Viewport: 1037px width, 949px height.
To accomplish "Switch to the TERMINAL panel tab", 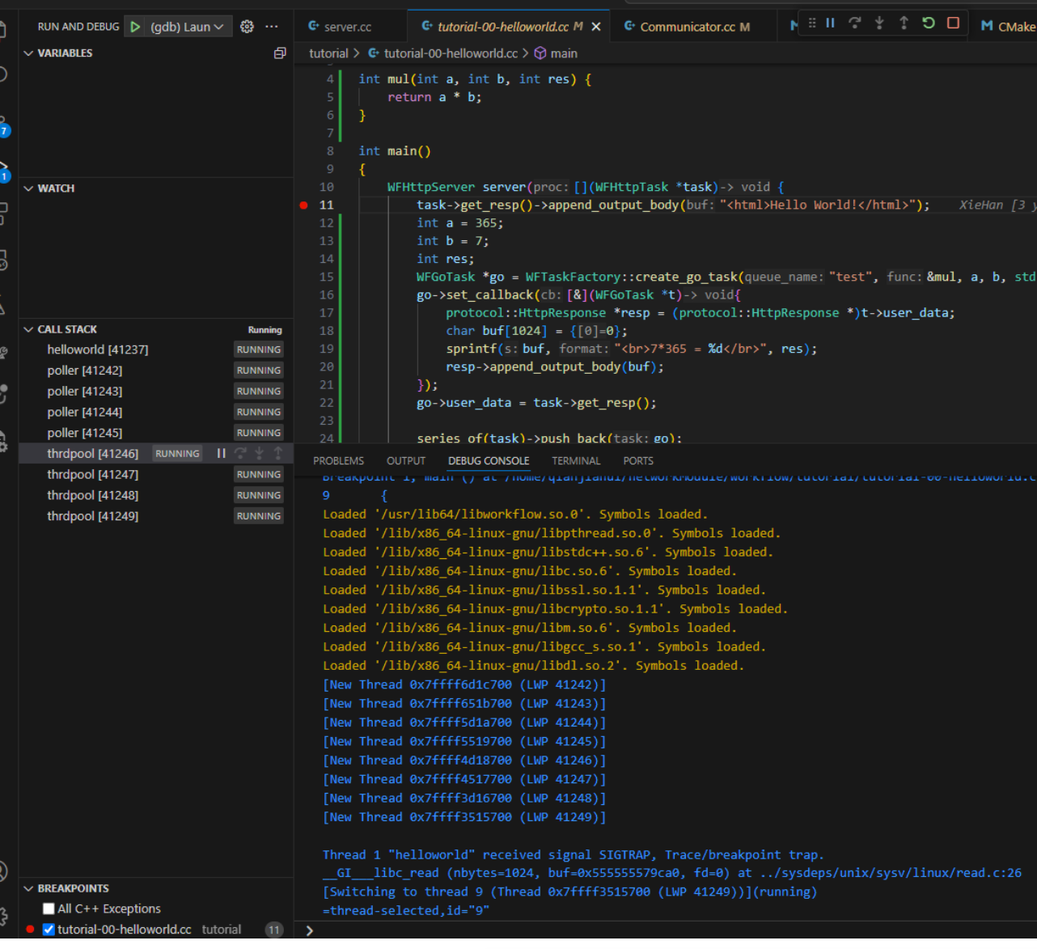I will pyautogui.click(x=576, y=461).
